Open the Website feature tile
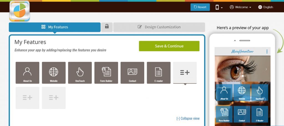The width and height of the screenshot is (284, 126). coord(54,73)
